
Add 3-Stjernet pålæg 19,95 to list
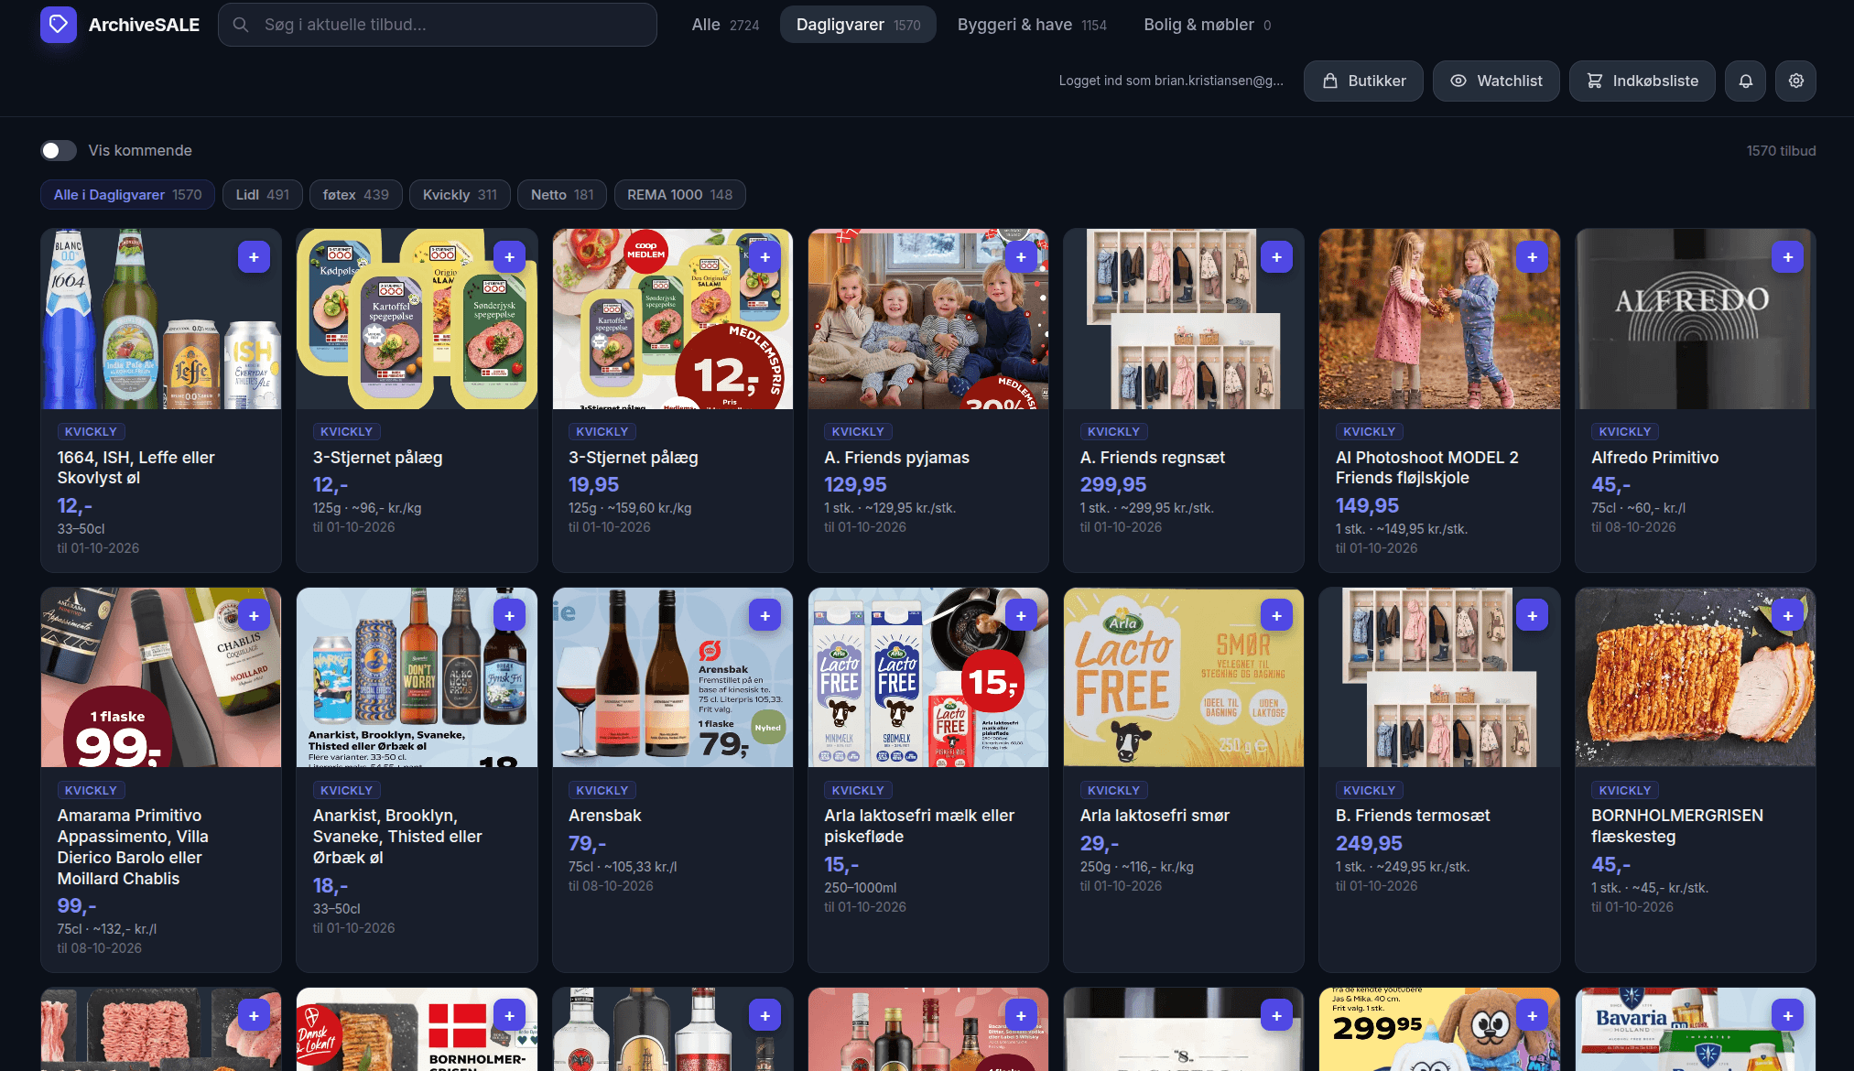pos(765,257)
